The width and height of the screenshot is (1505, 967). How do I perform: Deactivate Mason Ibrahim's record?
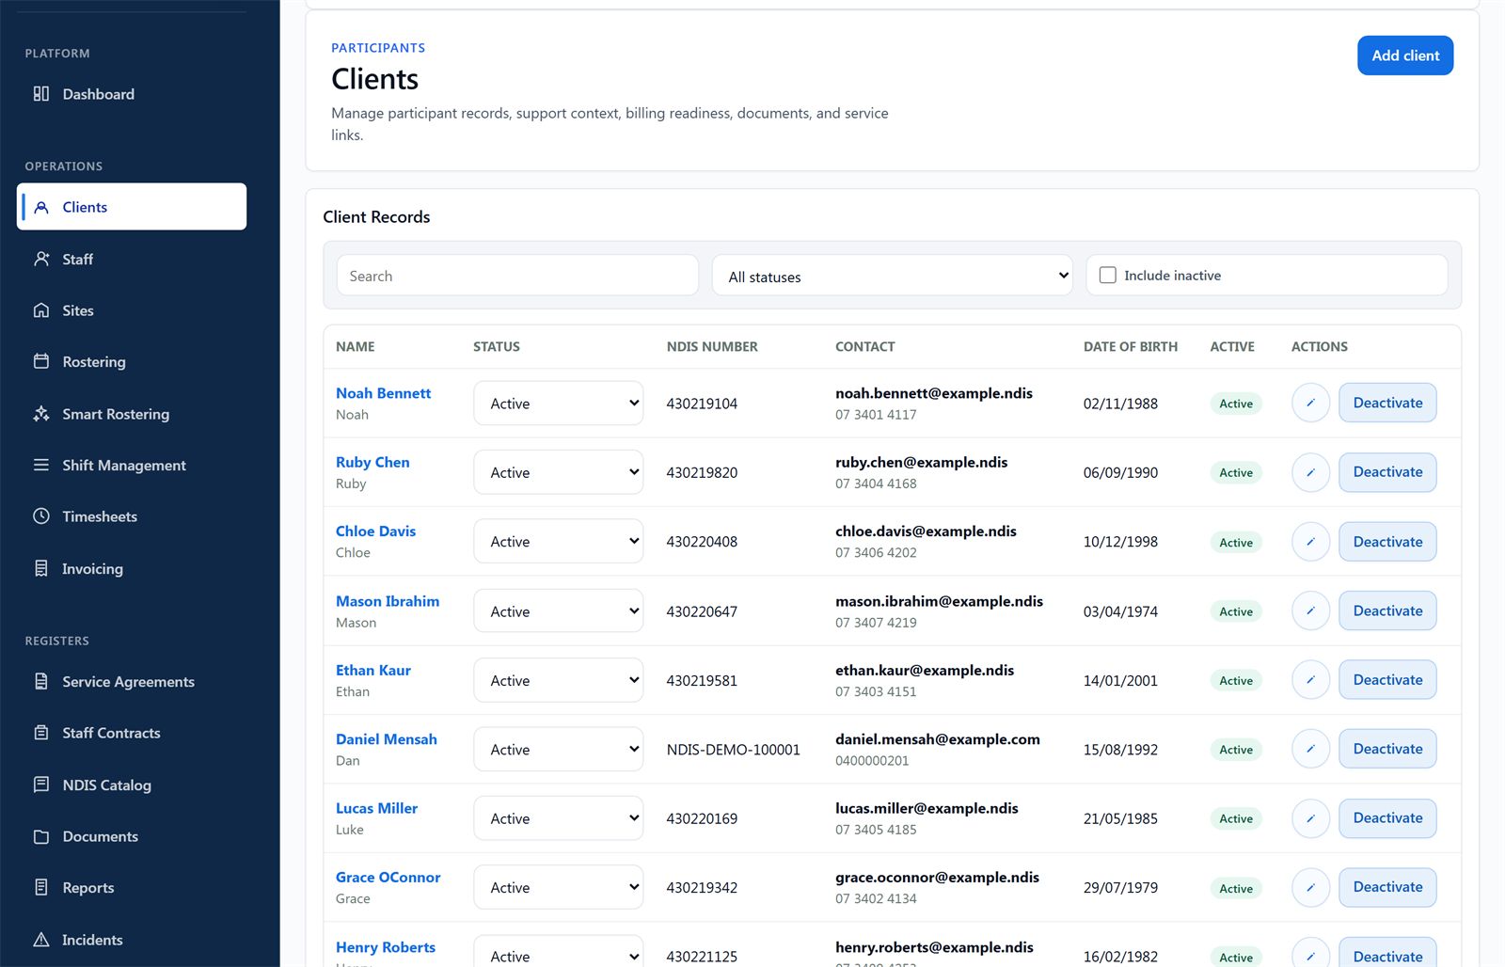pyautogui.click(x=1387, y=610)
